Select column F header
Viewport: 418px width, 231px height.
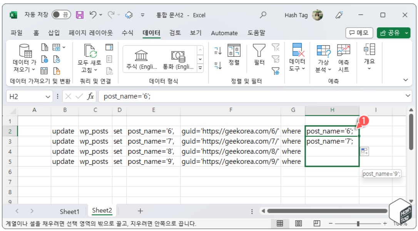click(231, 110)
